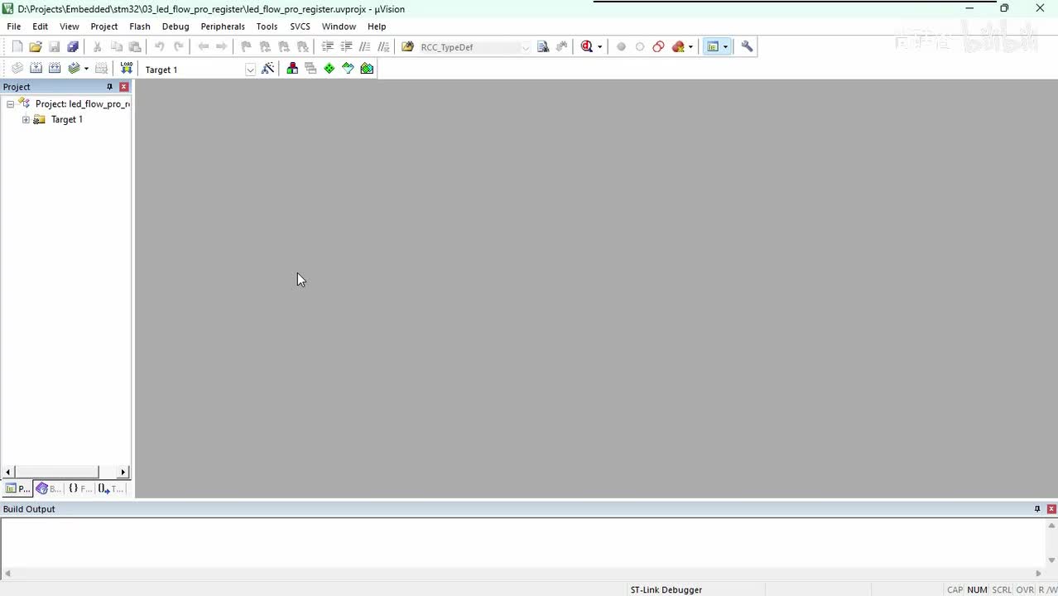Close the Project panel
1058x596 pixels.
(x=123, y=87)
